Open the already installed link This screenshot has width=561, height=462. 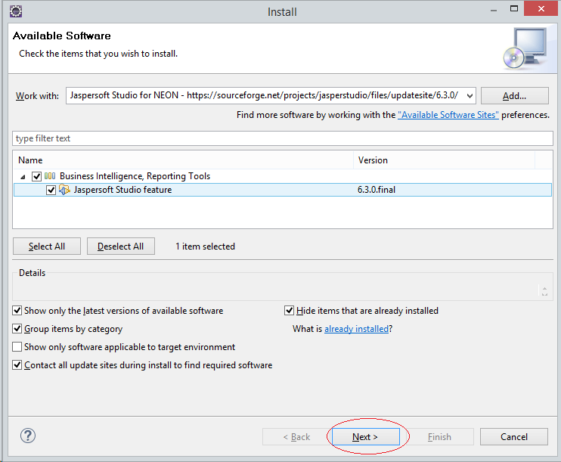356,328
